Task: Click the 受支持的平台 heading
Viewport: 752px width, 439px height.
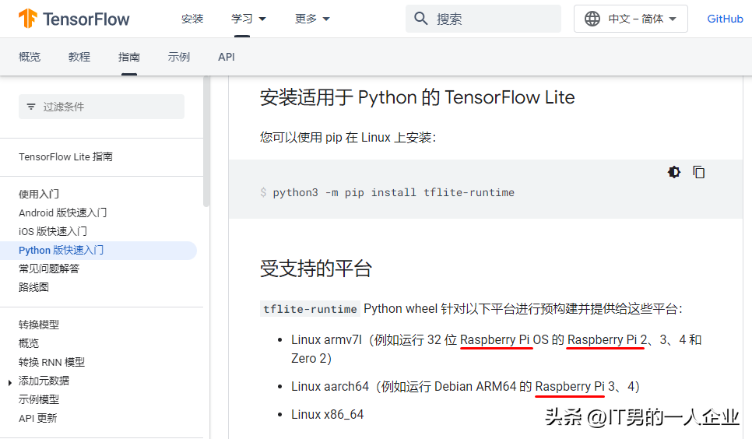Action: [316, 269]
